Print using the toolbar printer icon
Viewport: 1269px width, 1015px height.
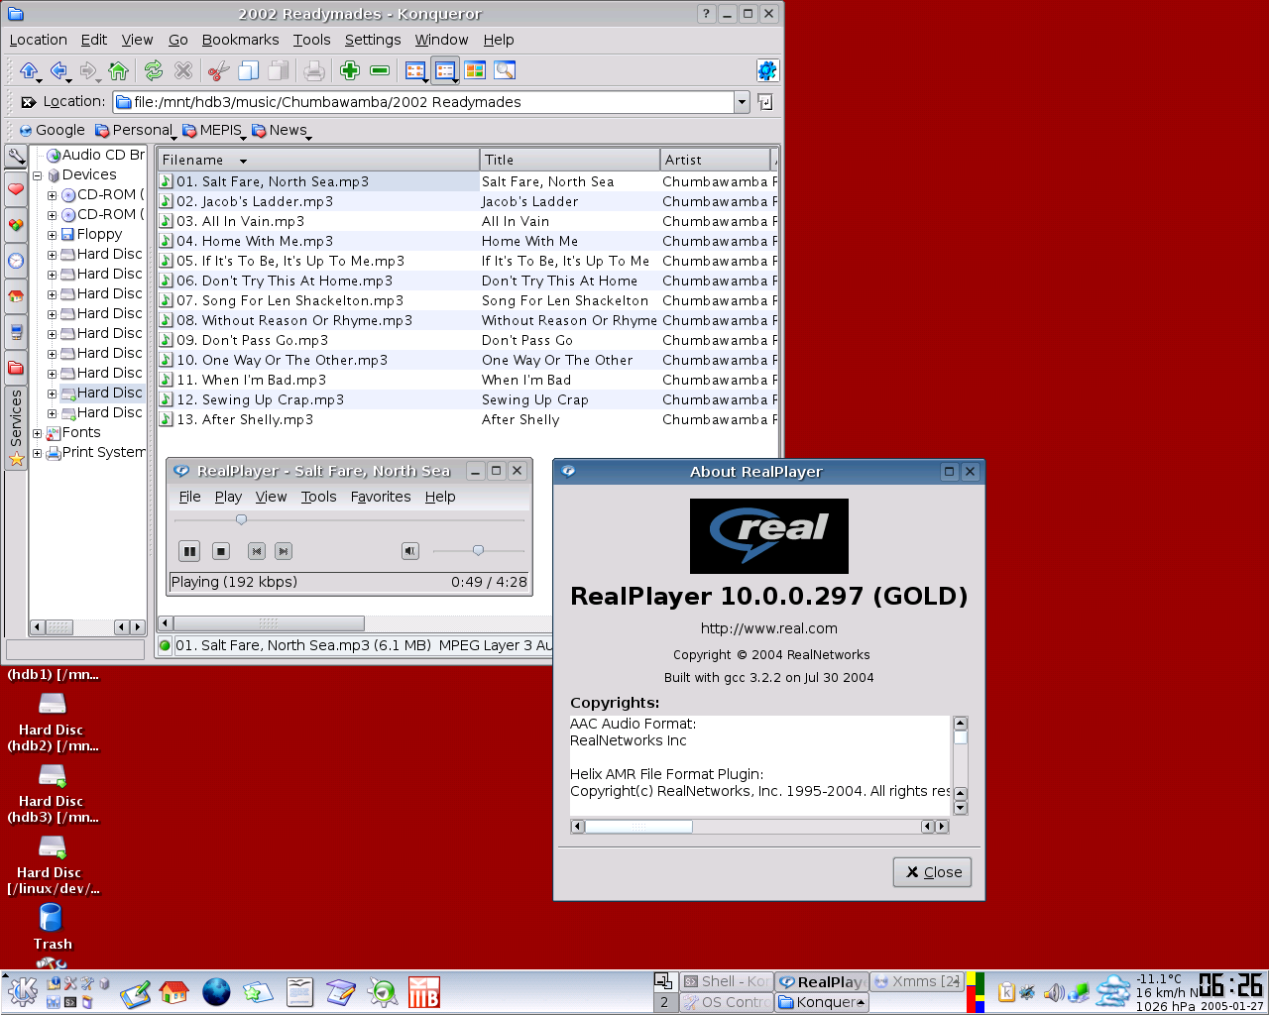point(314,70)
